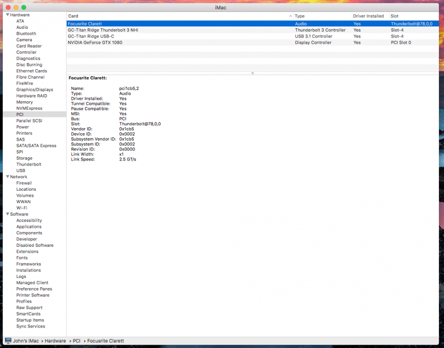
Task: Open Memory in the sidebar
Action: point(25,102)
